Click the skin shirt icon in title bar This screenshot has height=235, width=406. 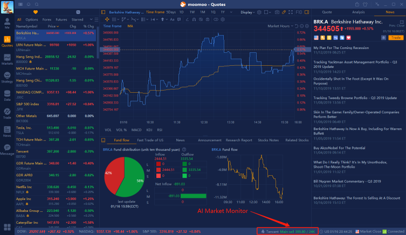[365, 4]
